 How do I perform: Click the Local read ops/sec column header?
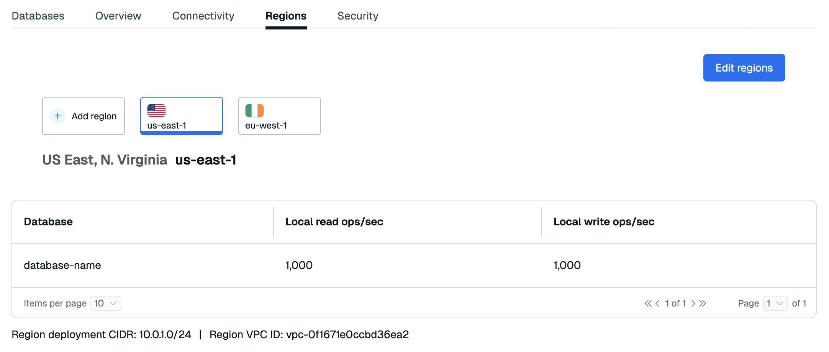334,222
